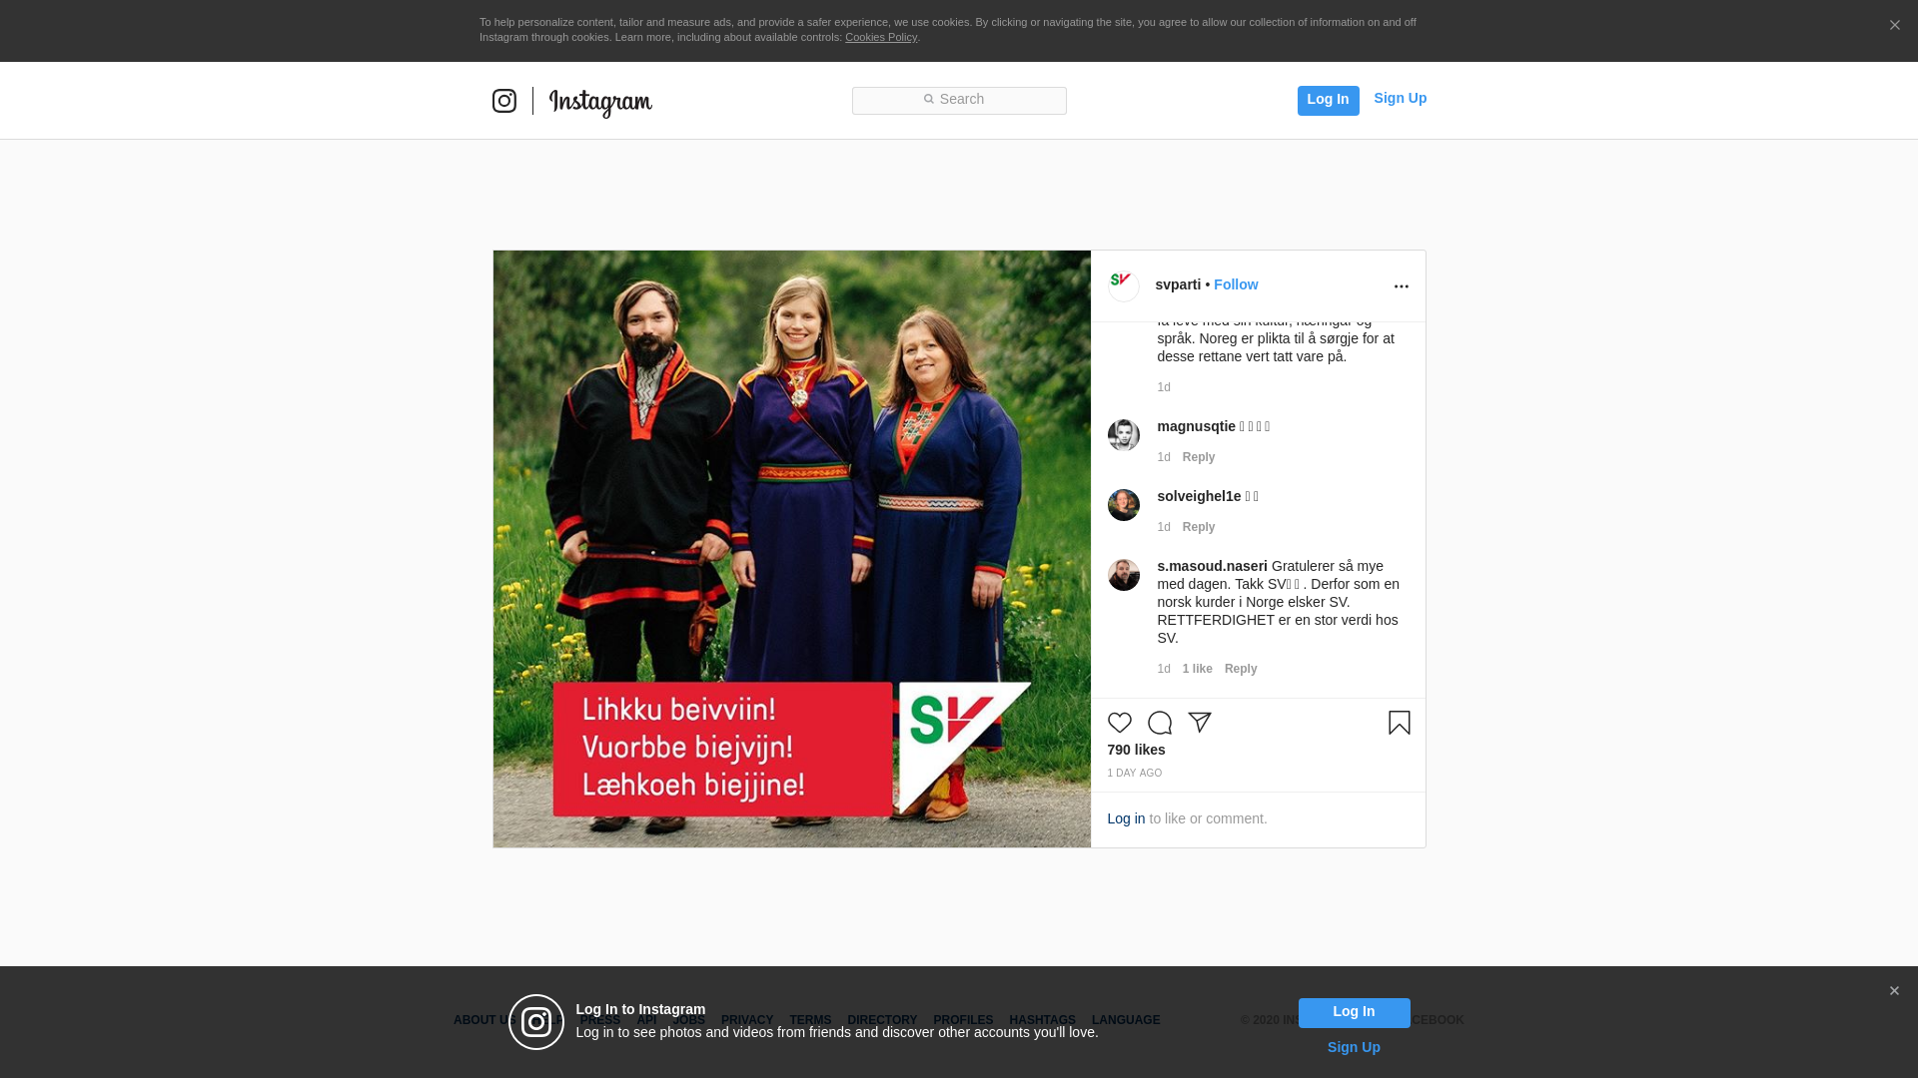The height and width of the screenshot is (1078, 1918).
Task: Open the TERMS footer link
Action: (x=810, y=1020)
